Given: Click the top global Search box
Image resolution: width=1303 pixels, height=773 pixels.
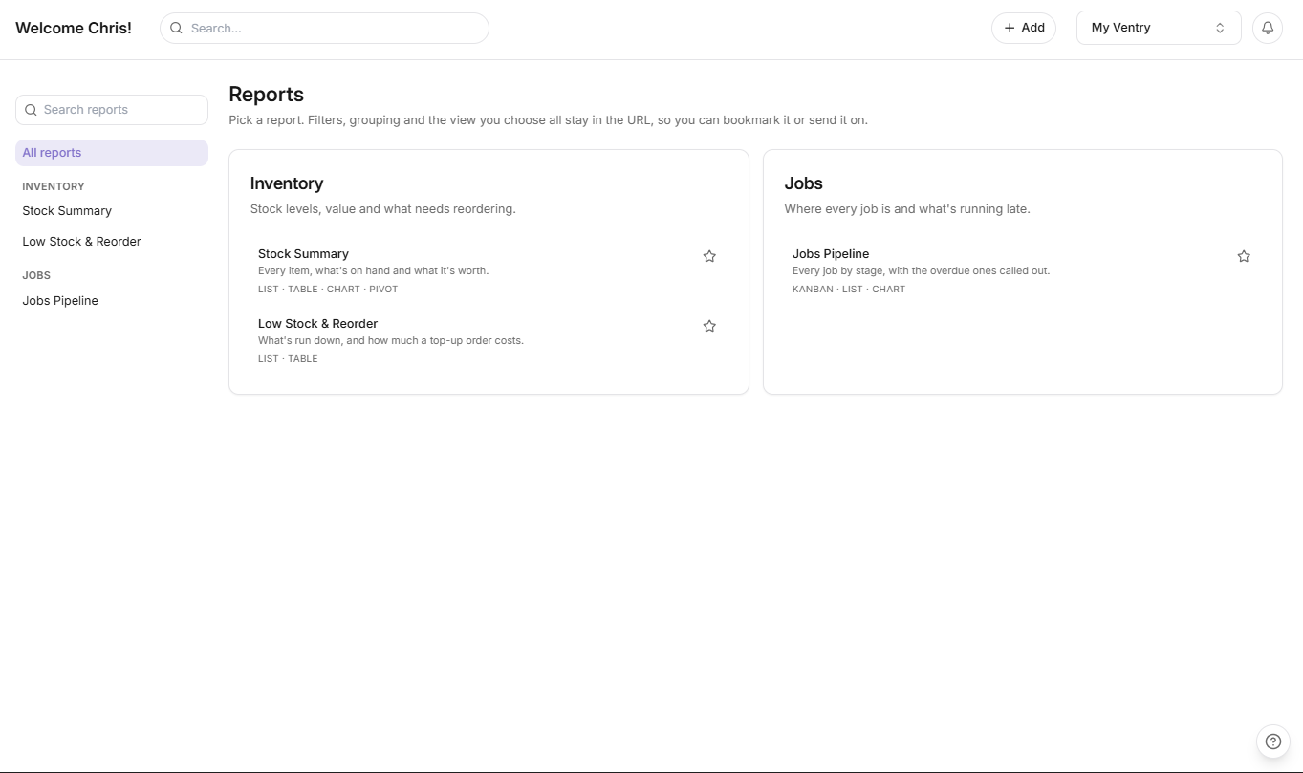Looking at the screenshot, I should [324, 28].
